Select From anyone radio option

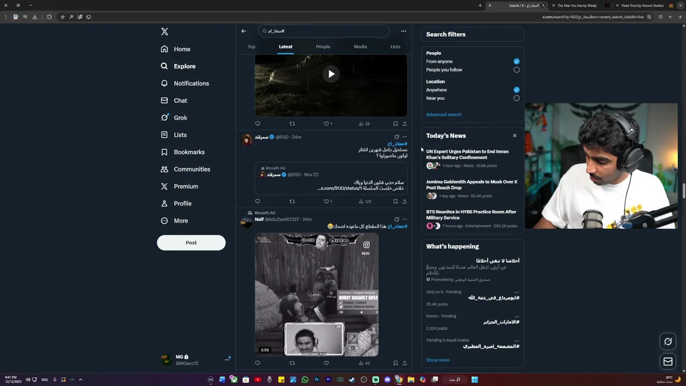point(517,62)
